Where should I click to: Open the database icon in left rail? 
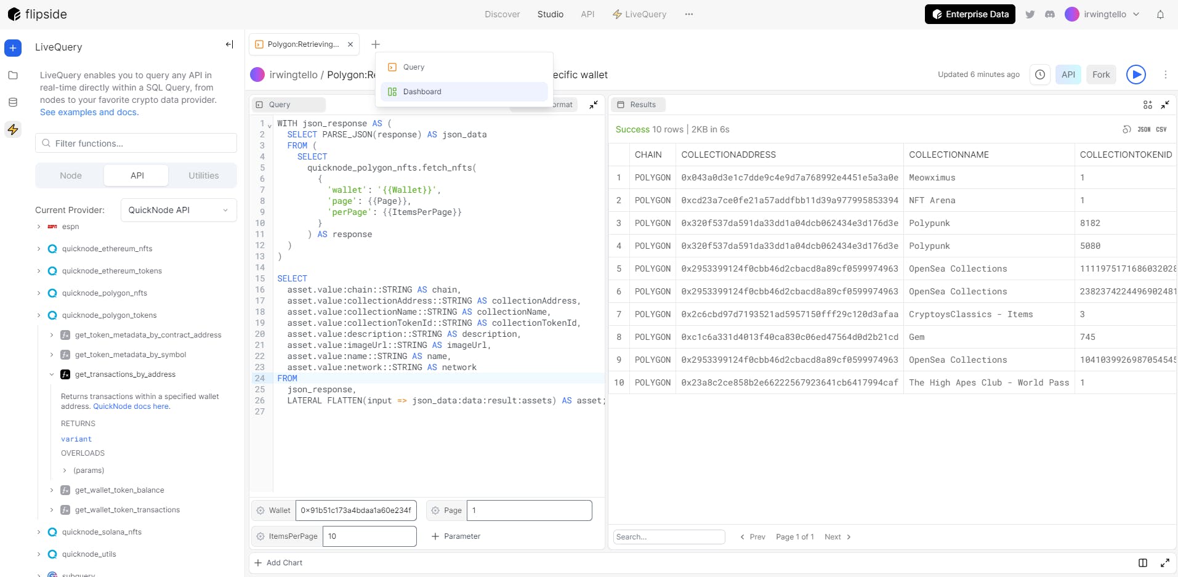point(13,102)
